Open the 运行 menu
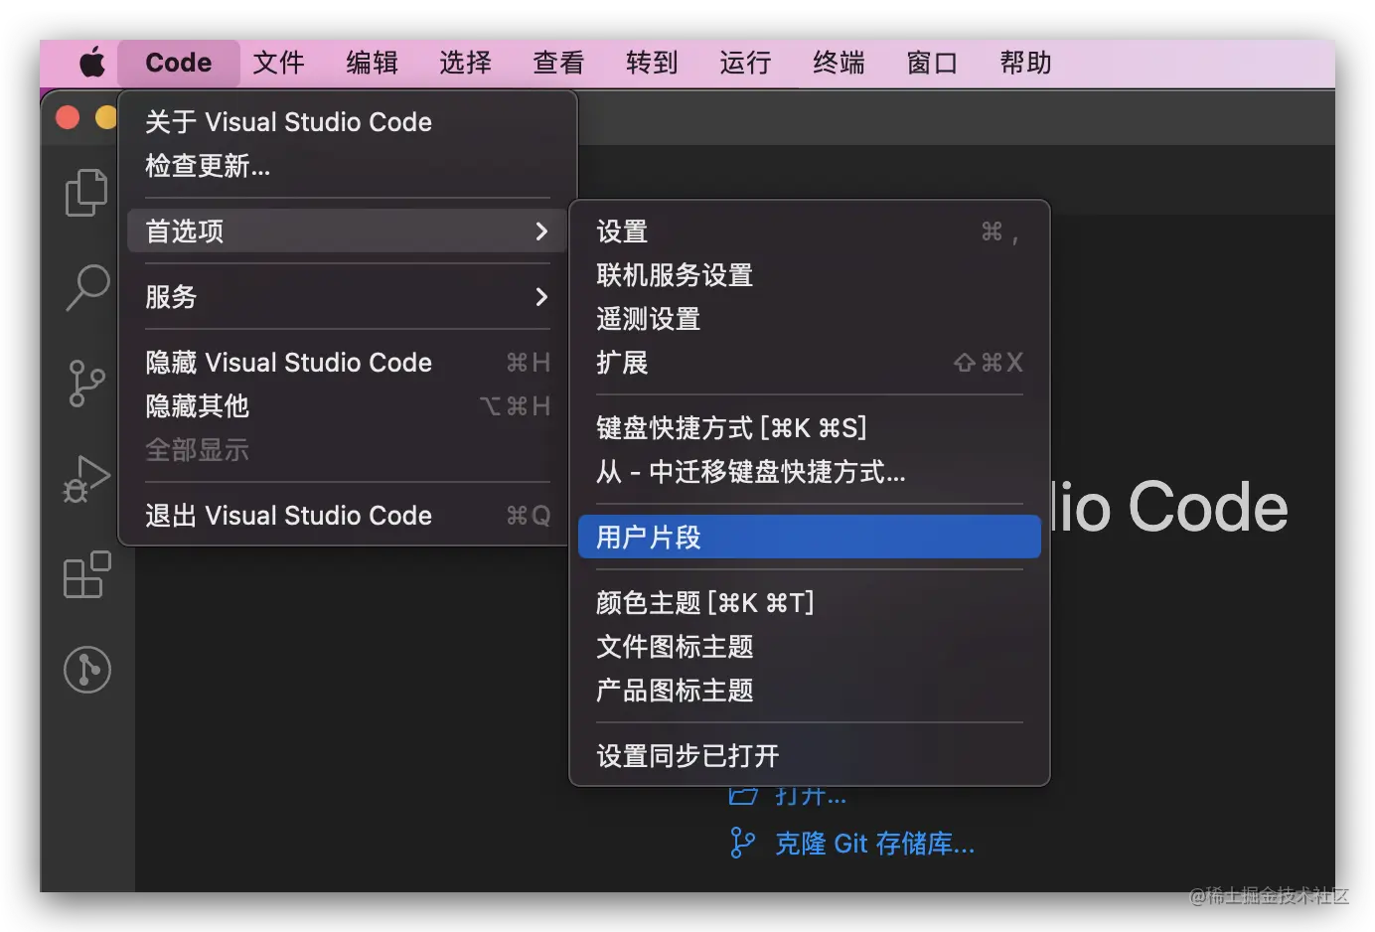 [x=745, y=63]
